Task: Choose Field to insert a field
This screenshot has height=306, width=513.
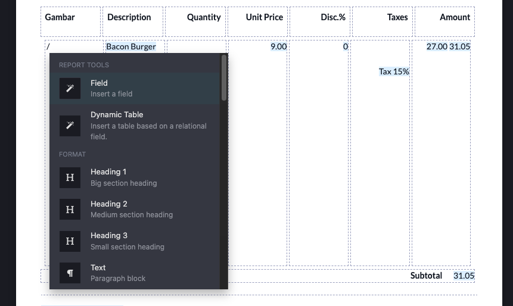Action: (x=135, y=88)
